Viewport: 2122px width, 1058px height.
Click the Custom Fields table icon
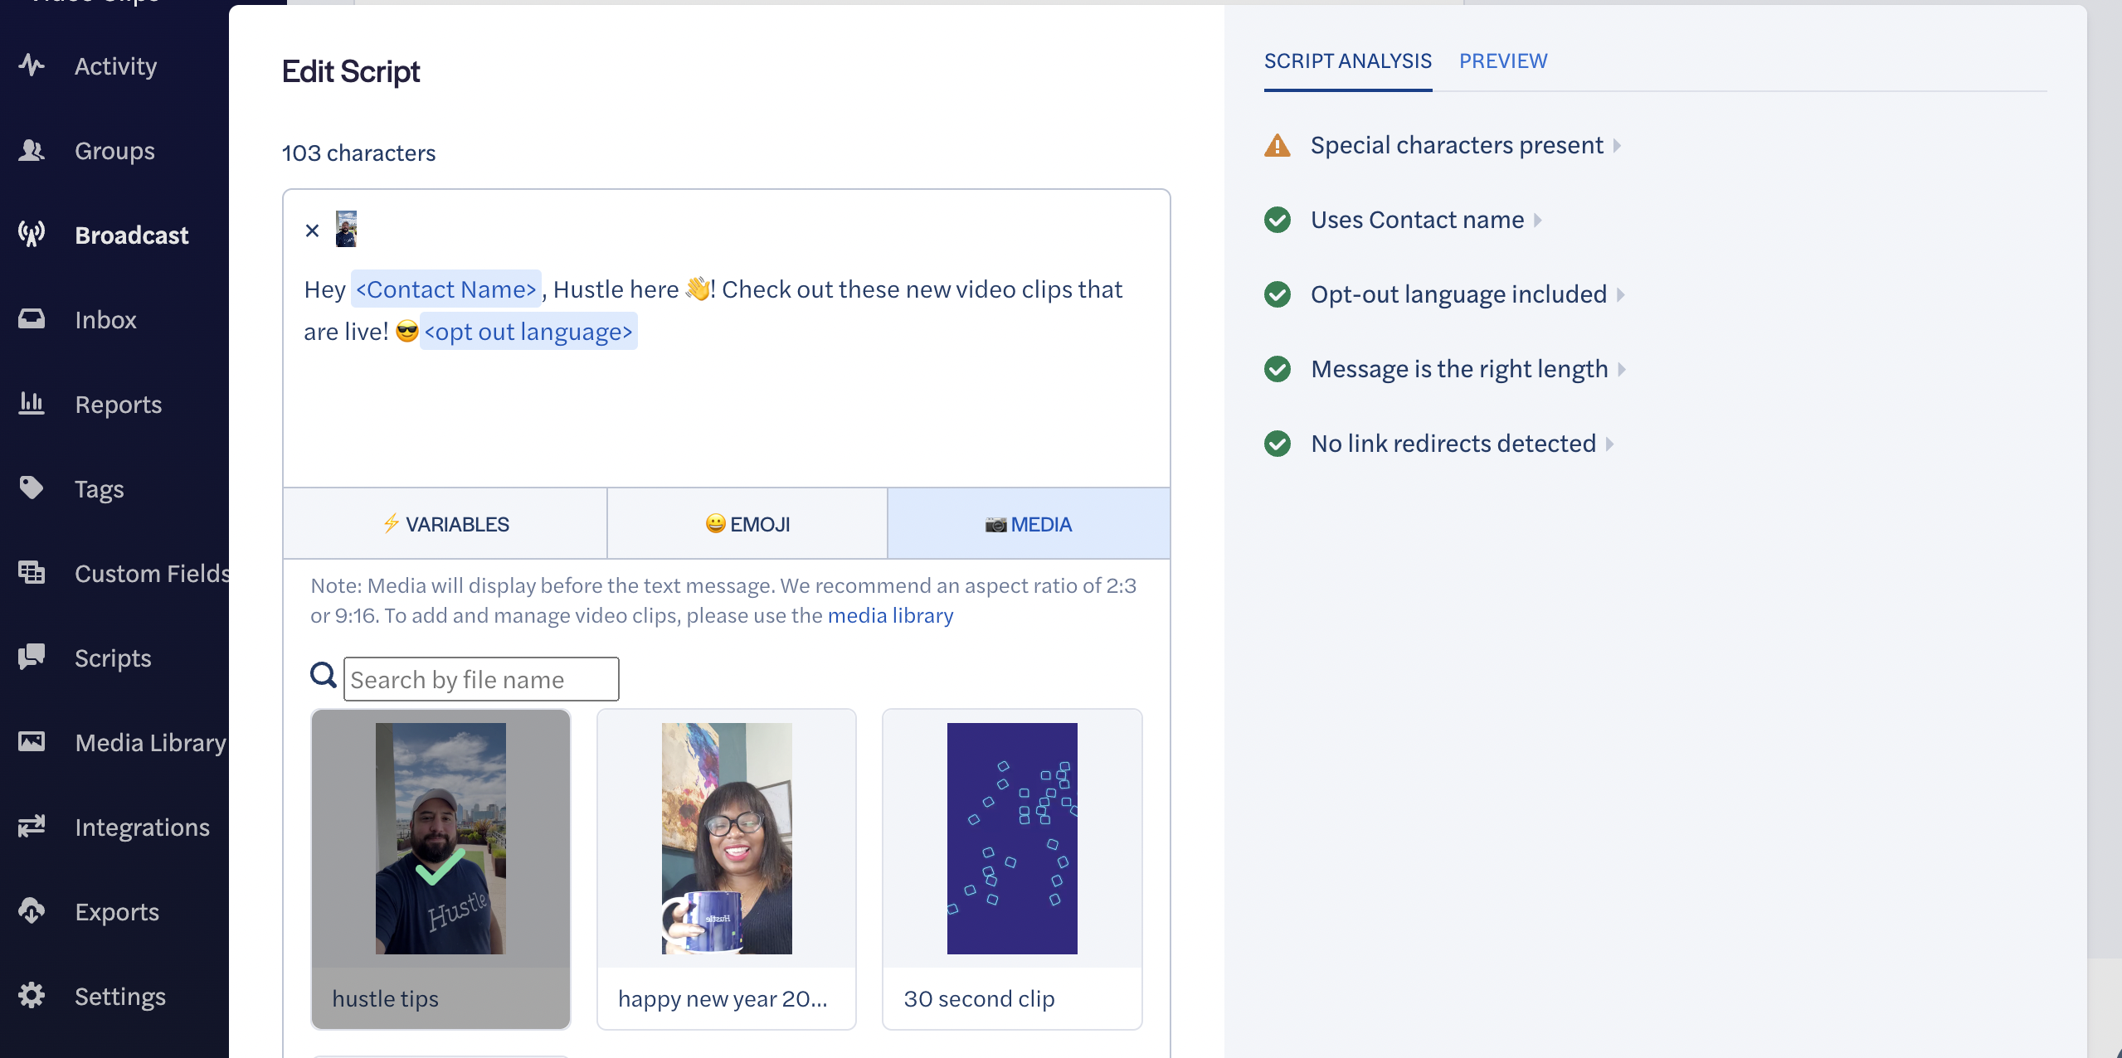tap(32, 573)
